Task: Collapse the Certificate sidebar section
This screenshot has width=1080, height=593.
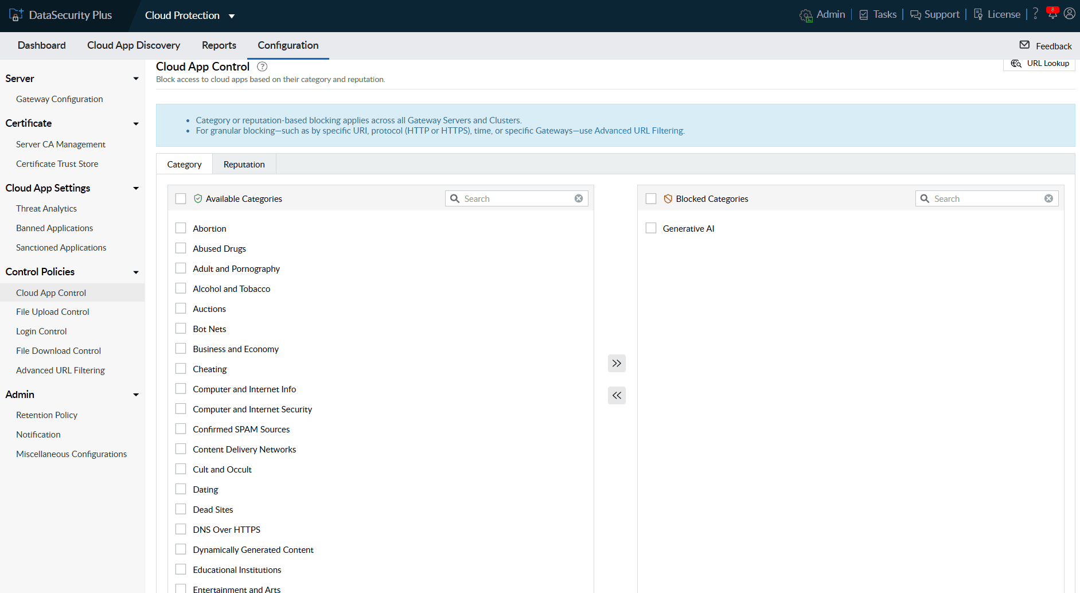Action: tap(136, 123)
